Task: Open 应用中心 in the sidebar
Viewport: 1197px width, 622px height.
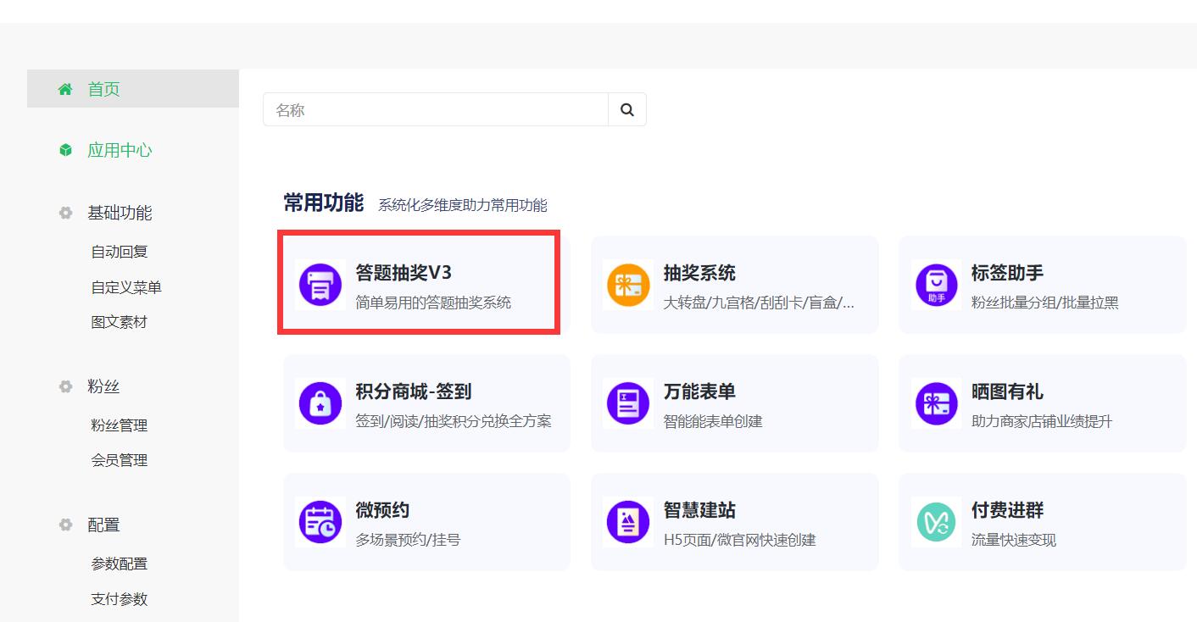Action: point(120,150)
